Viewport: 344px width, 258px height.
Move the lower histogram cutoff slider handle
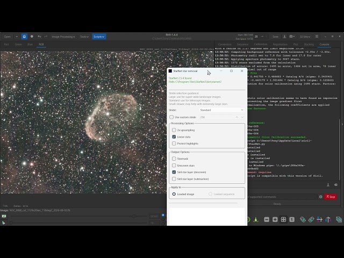point(11,223)
